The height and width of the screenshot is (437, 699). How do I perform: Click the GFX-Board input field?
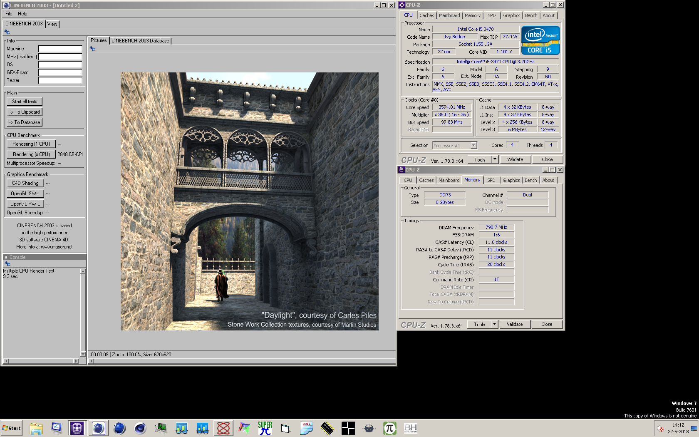point(60,72)
